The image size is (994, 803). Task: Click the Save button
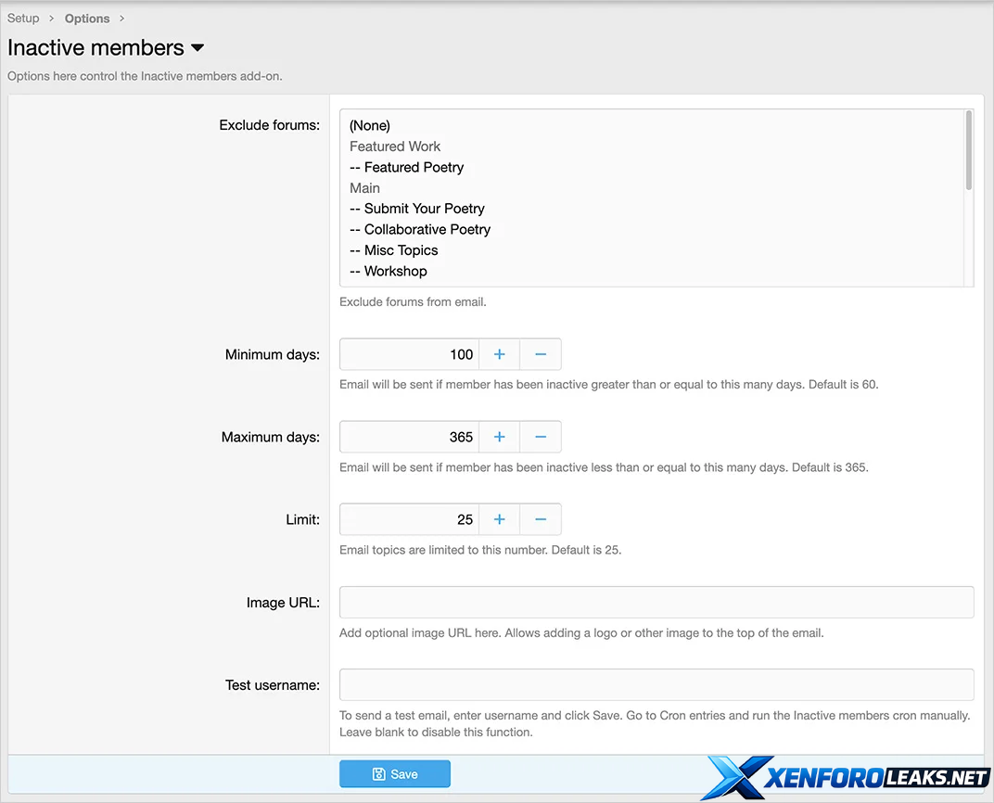click(x=395, y=774)
